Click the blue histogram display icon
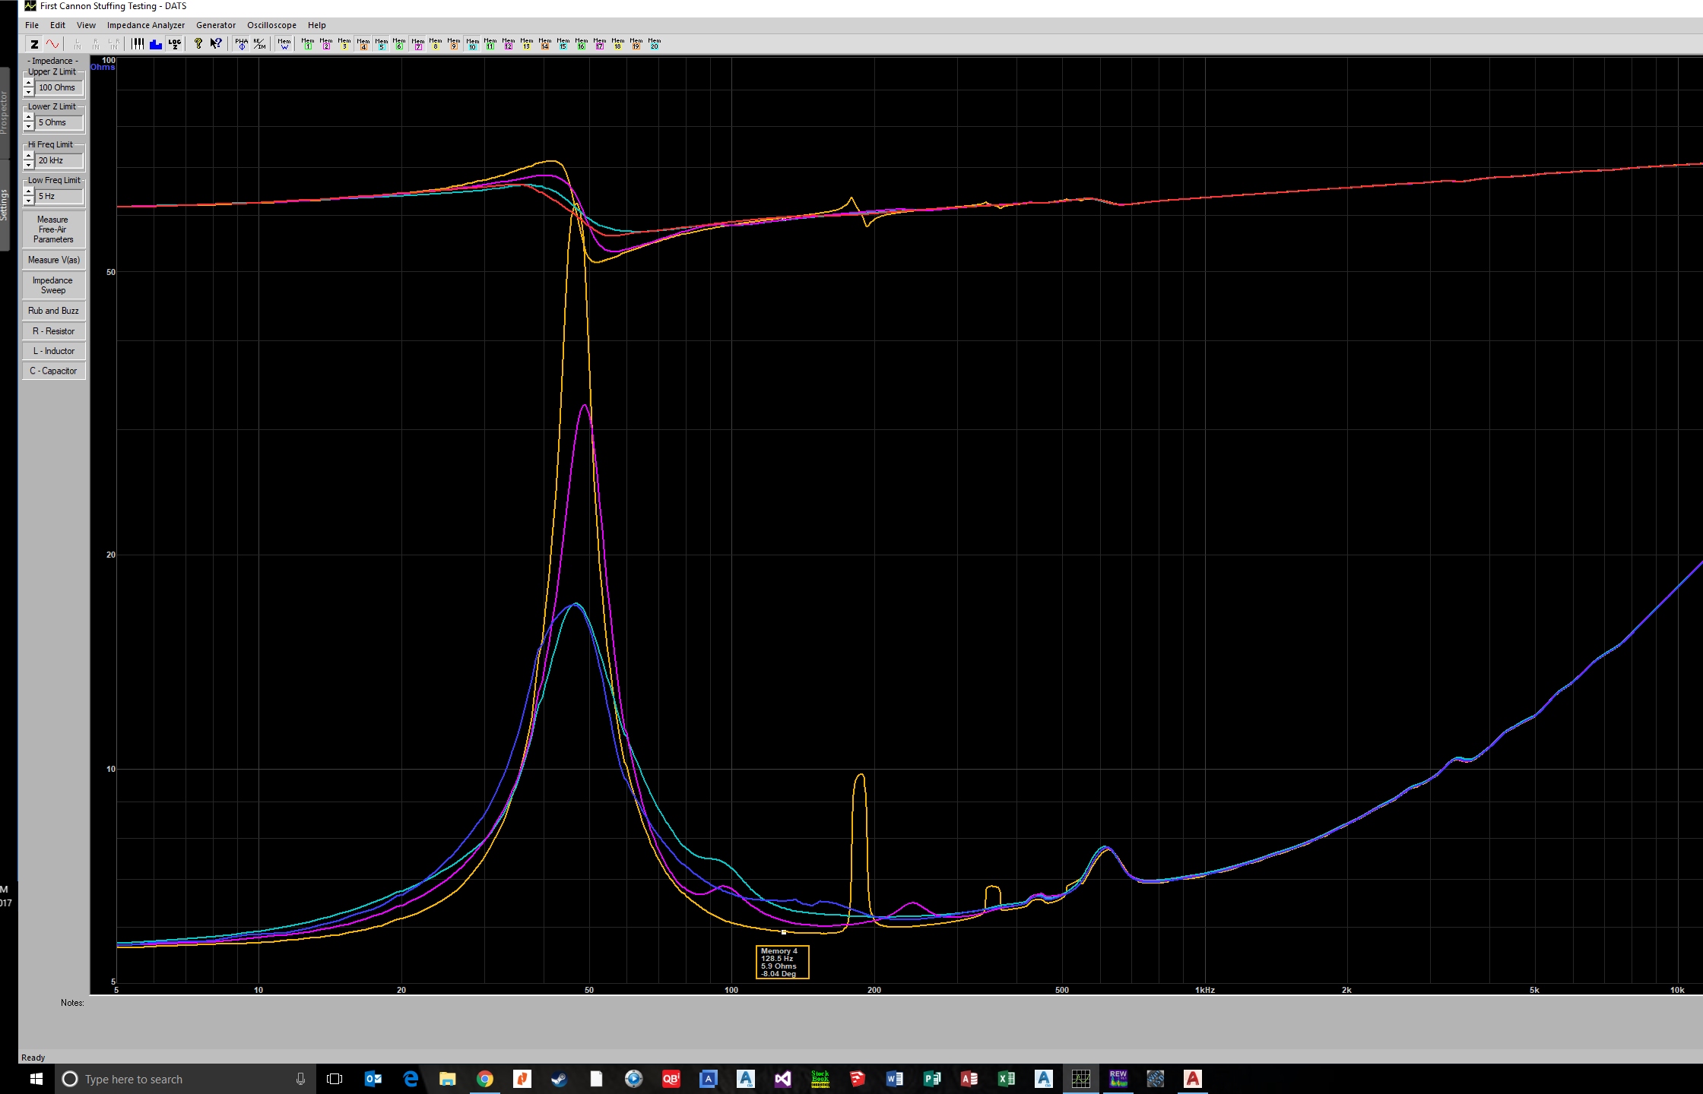1703x1094 pixels. click(156, 44)
